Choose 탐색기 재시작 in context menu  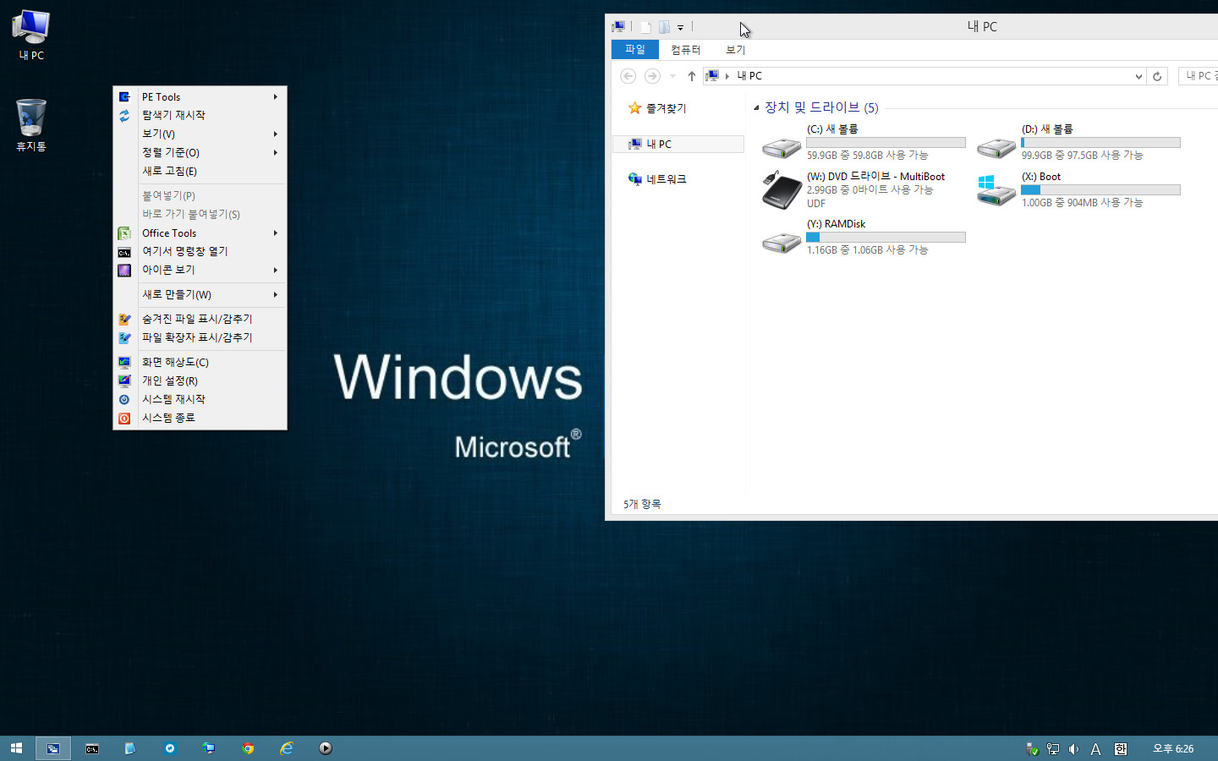pos(200,115)
